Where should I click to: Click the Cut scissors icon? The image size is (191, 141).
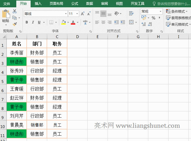[15, 12]
